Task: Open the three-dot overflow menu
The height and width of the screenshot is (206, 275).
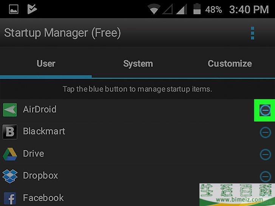Action: (253, 33)
